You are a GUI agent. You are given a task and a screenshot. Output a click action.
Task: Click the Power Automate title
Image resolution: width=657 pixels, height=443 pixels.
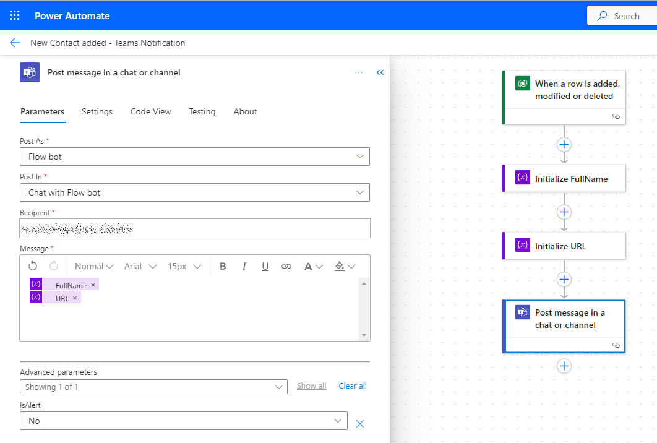click(x=72, y=16)
